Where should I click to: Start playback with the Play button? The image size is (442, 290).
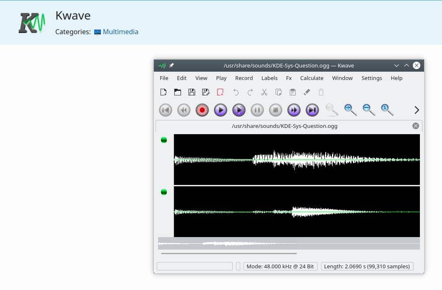pos(221,110)
